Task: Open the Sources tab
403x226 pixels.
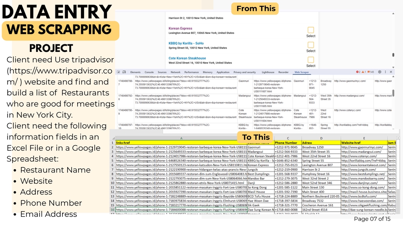Action: click(x=162, y=72)
